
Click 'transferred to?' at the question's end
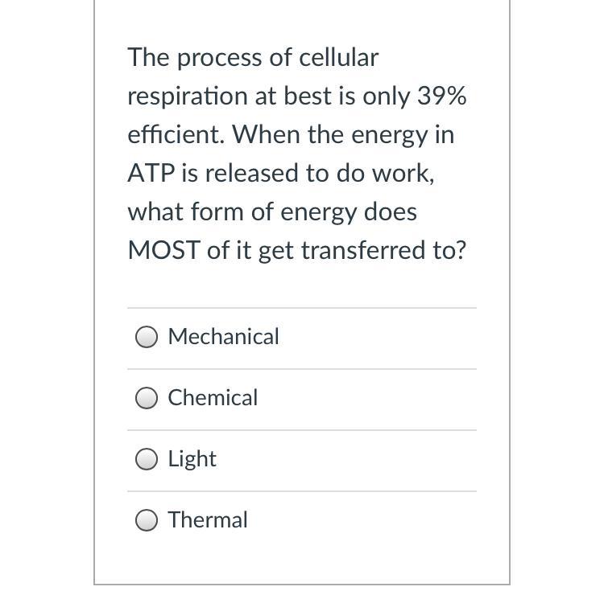[383, 250]
